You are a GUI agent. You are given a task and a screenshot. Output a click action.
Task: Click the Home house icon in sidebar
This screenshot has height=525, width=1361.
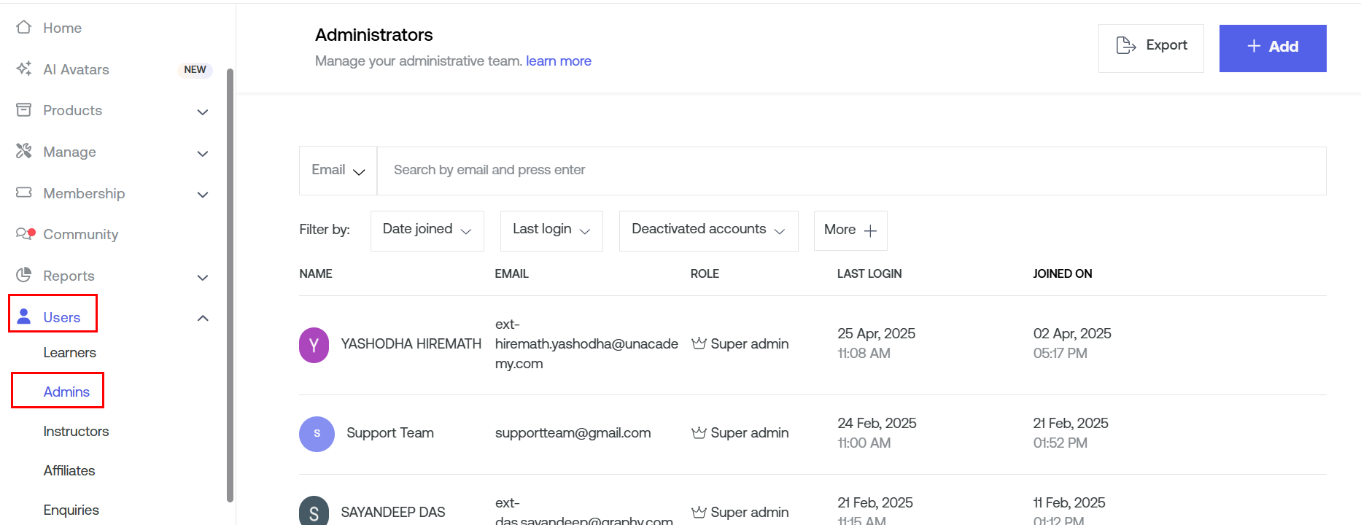24,28
